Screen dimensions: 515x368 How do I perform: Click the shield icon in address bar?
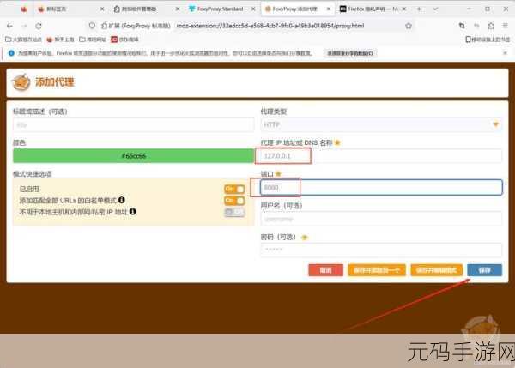tap(92, 26)
